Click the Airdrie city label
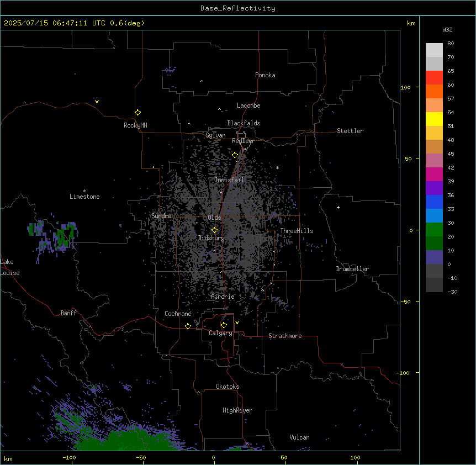The height and width of the screenshot is (465, 476). pos(223,297)
